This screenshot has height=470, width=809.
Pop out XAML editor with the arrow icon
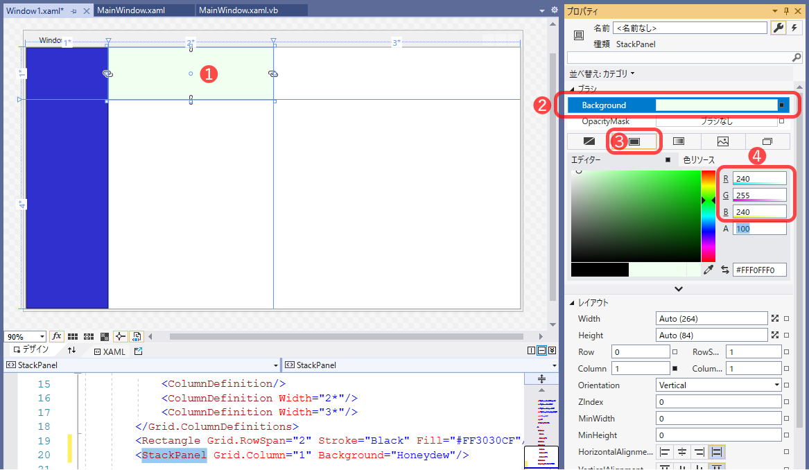138,351
